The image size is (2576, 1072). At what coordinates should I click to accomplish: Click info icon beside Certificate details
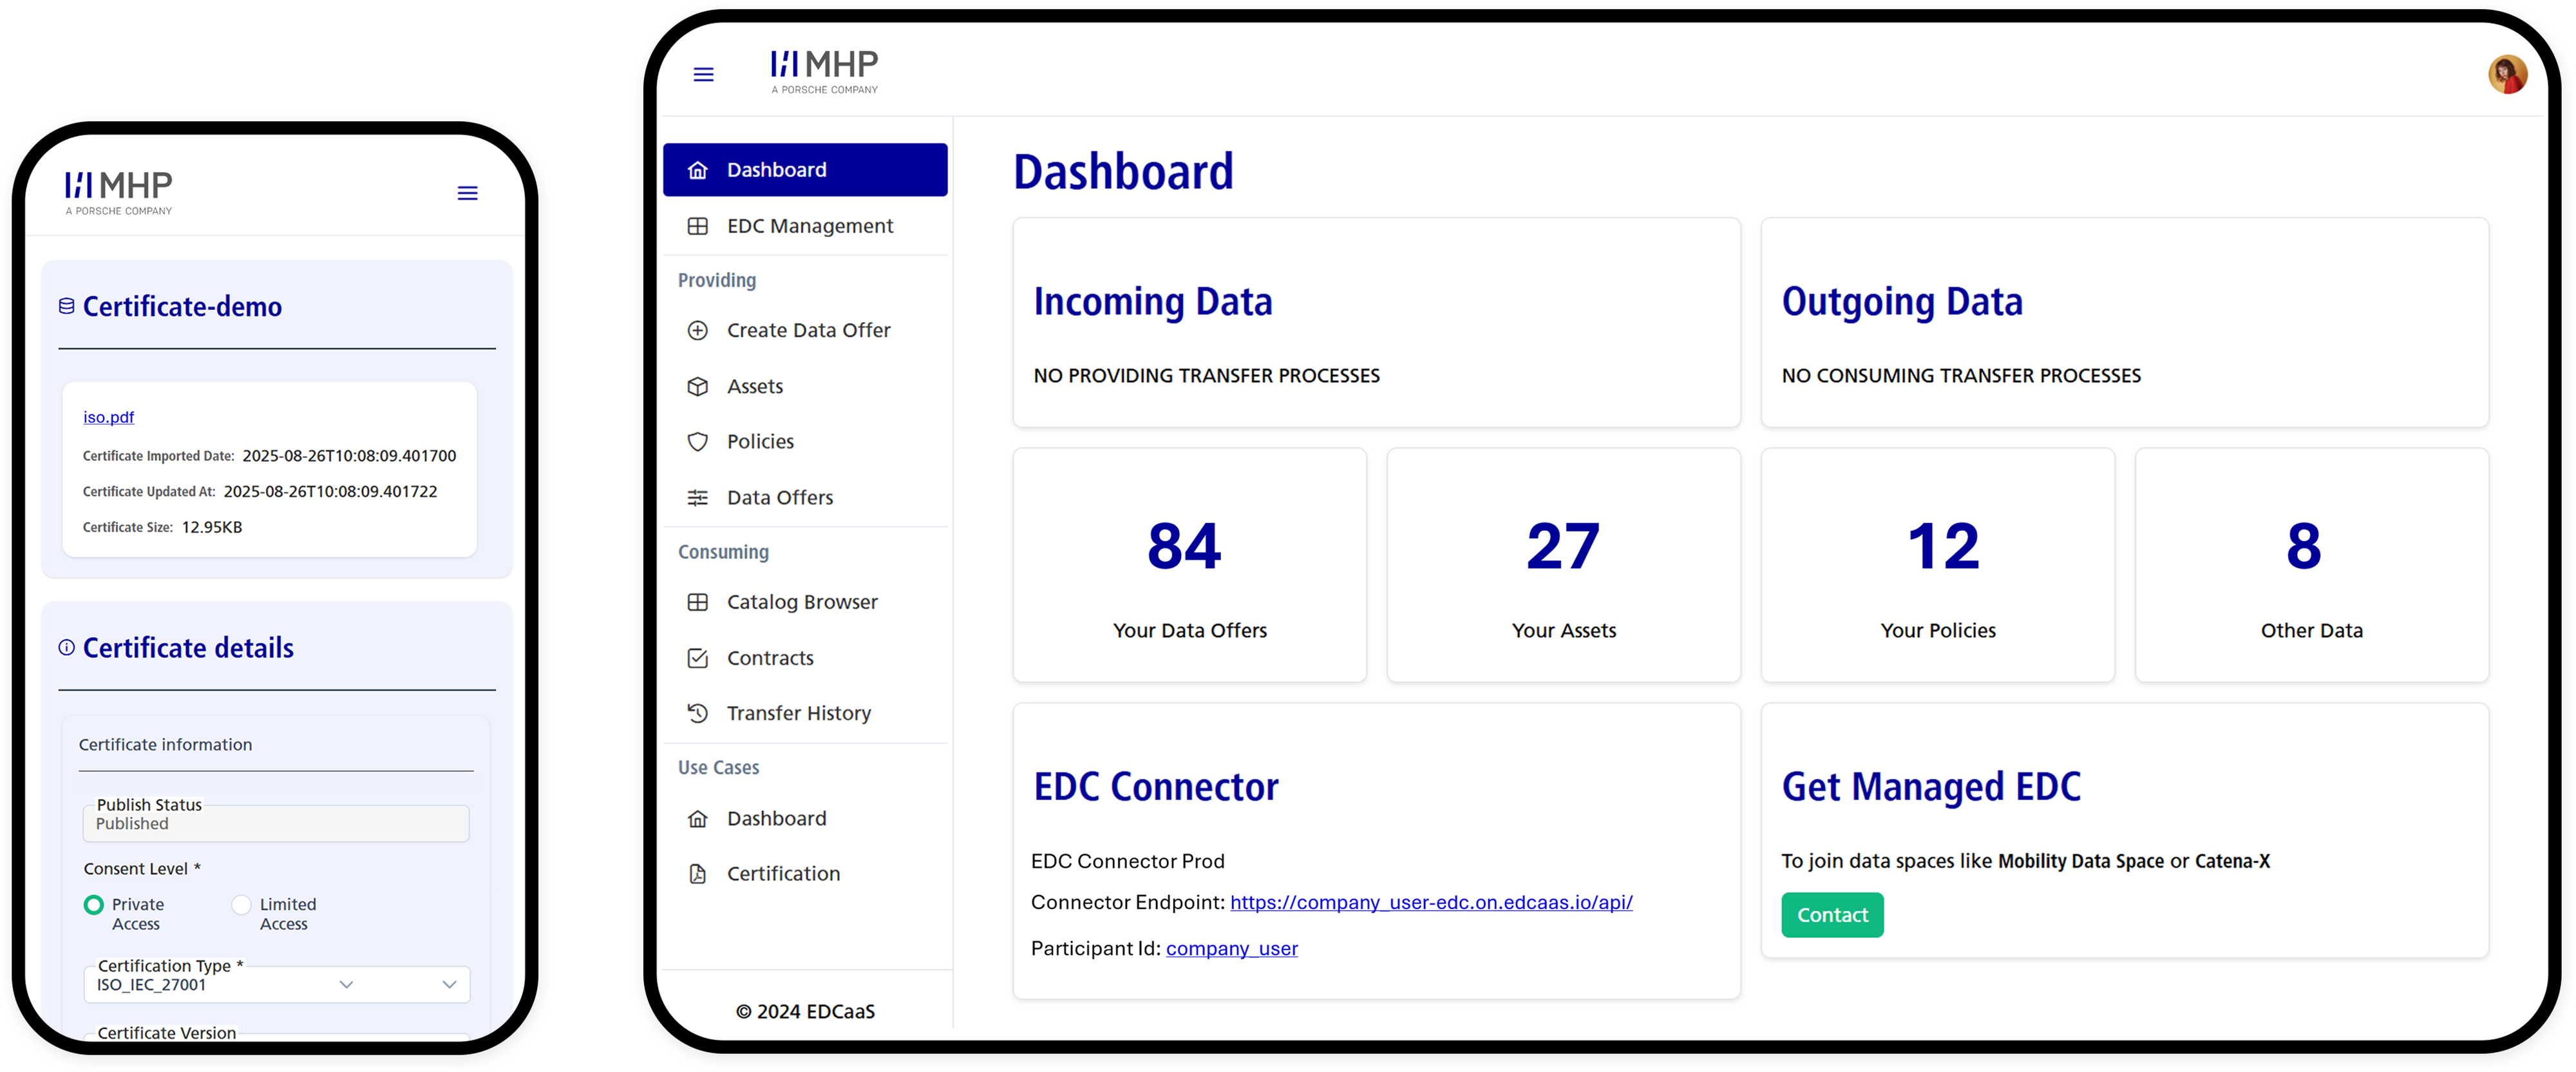click(x=66, y=648)
